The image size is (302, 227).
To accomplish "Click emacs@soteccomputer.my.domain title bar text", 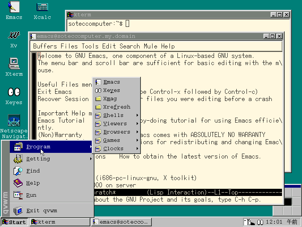I will [86, 36].
